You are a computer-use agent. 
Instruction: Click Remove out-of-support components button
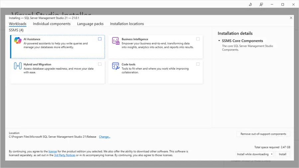pyautogui.click(x=263, y=134)
